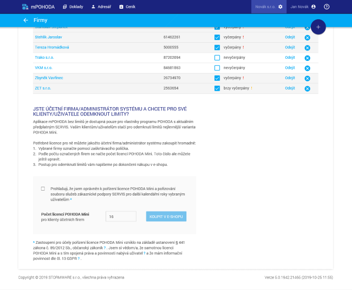Uncheck the Zbyněk Vavřinec checkbox
Viewport: 352px width, 290px height.
coord(217,78)
